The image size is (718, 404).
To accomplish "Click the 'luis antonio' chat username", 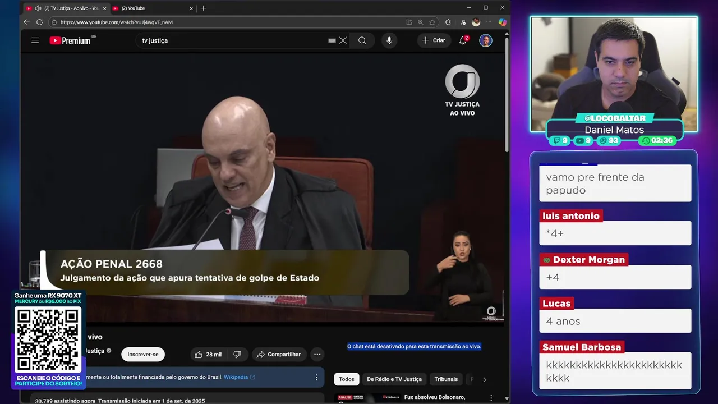I will point(571,215).
